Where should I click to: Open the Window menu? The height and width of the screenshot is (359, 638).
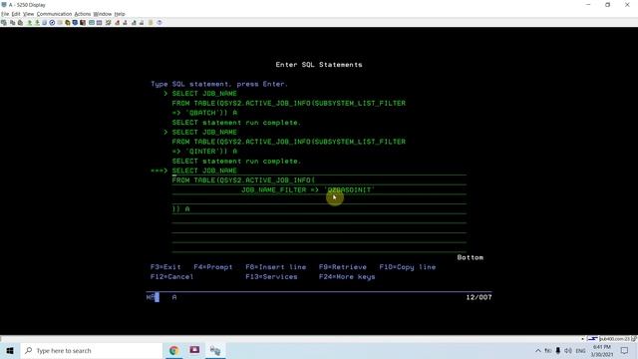click(x=102, y=14)
